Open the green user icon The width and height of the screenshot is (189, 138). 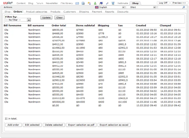coord(95,3)
